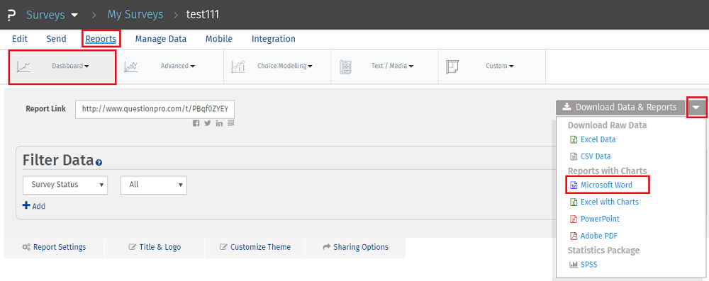Go to My Surveys breadcrumb link
709x281 pixels.
[x=135, y=14]
